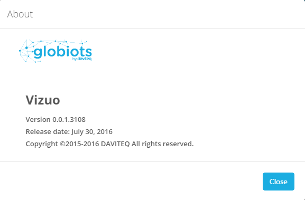
Task: Click the 'by daviteq' text under logo
Action: point(82,59)
